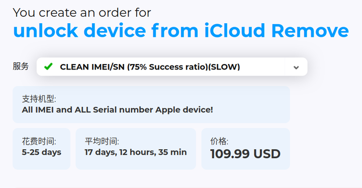The image size is (362, 188).
Task: Click the 'You create an order for' text
Action: coord(82,13)
